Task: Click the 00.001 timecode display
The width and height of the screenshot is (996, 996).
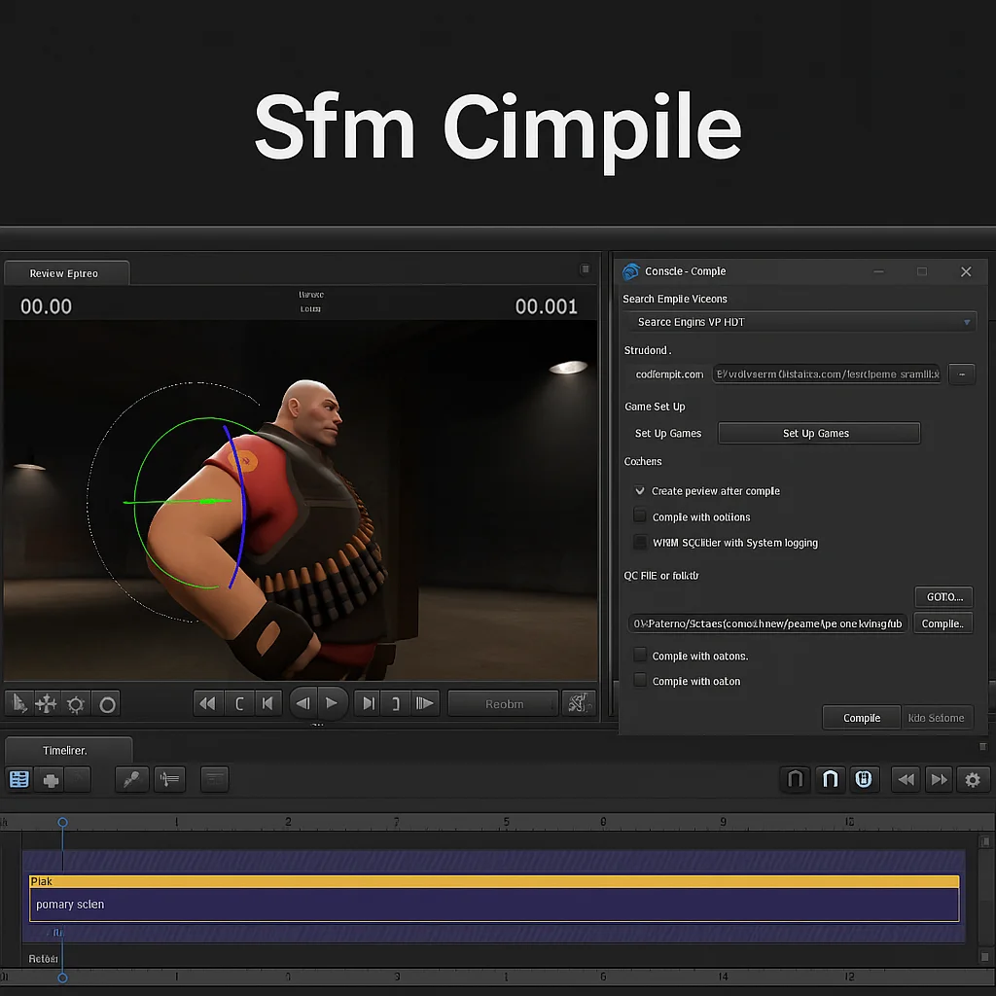Action: [547, 306]
